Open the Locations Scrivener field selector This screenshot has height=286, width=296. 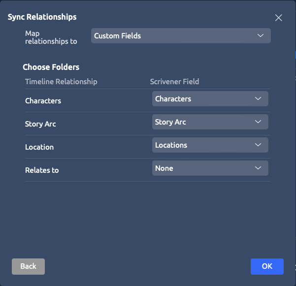(210, 145)
